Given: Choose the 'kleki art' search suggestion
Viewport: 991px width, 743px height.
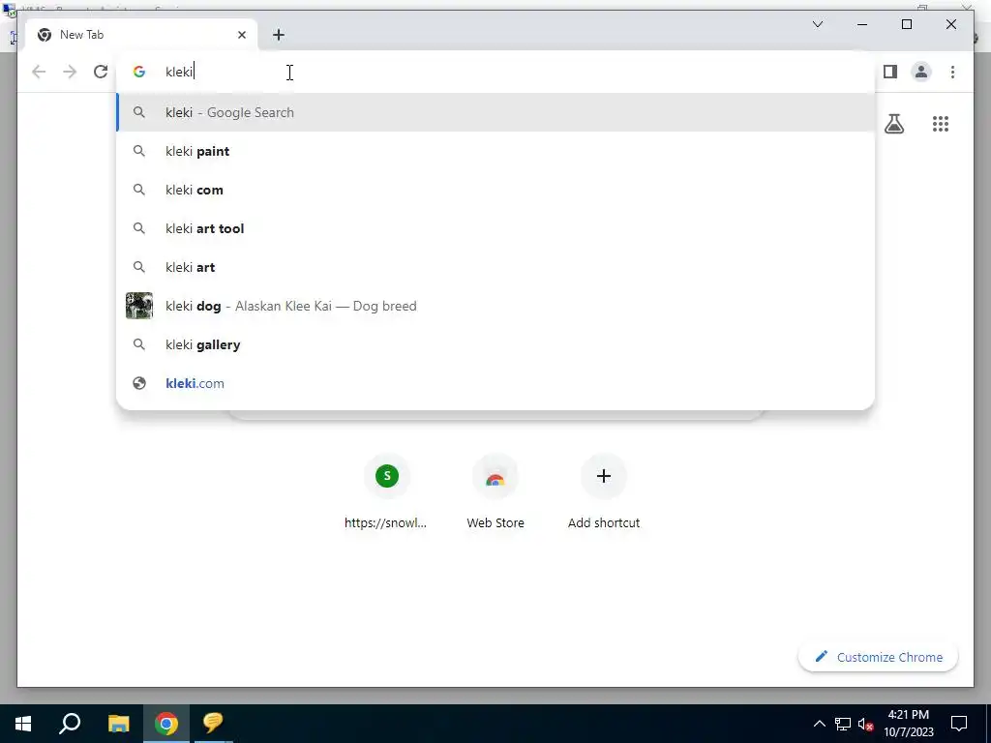Looking at the screenshot, I should coord(495,267).
